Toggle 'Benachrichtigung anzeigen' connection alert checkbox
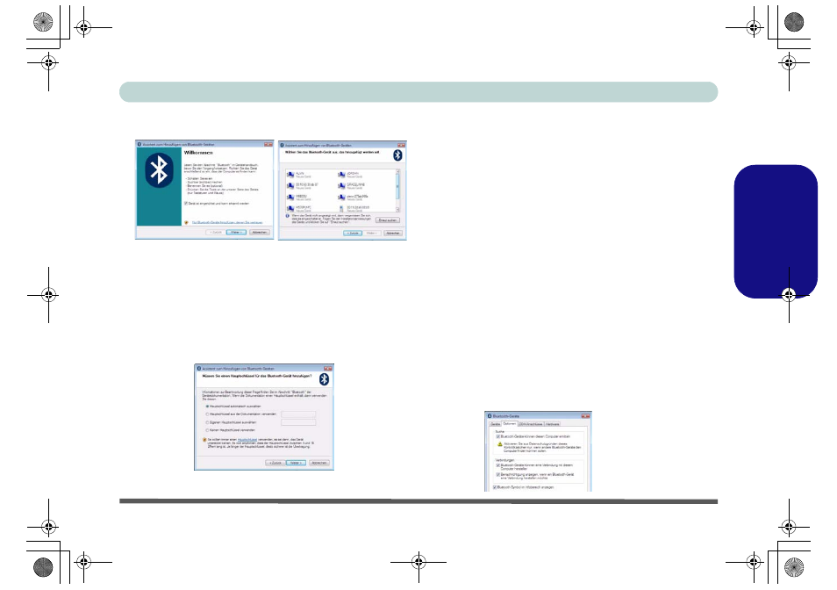The image size is (837, 590). click(498, 474)
